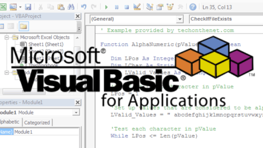The width and height of the screenshot is (263, 148).
Task: Open Visual Basic Help question mark icon
Action: click(x=193, y=7)
